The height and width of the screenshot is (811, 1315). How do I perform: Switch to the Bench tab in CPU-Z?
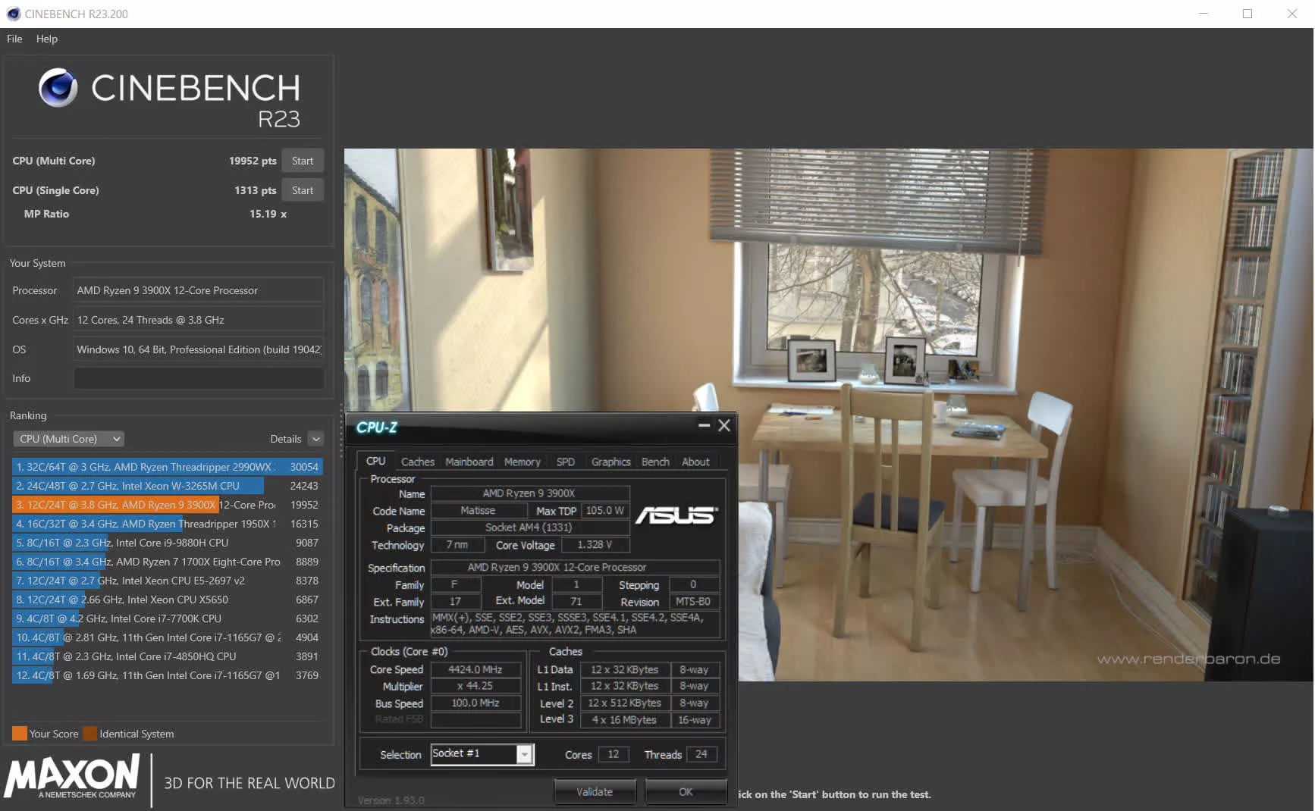pyautogui.click(x=655, y=462)
